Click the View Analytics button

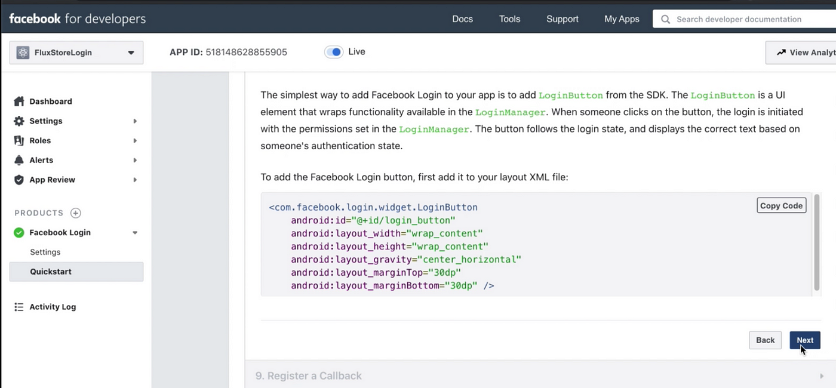click(801, 53)
